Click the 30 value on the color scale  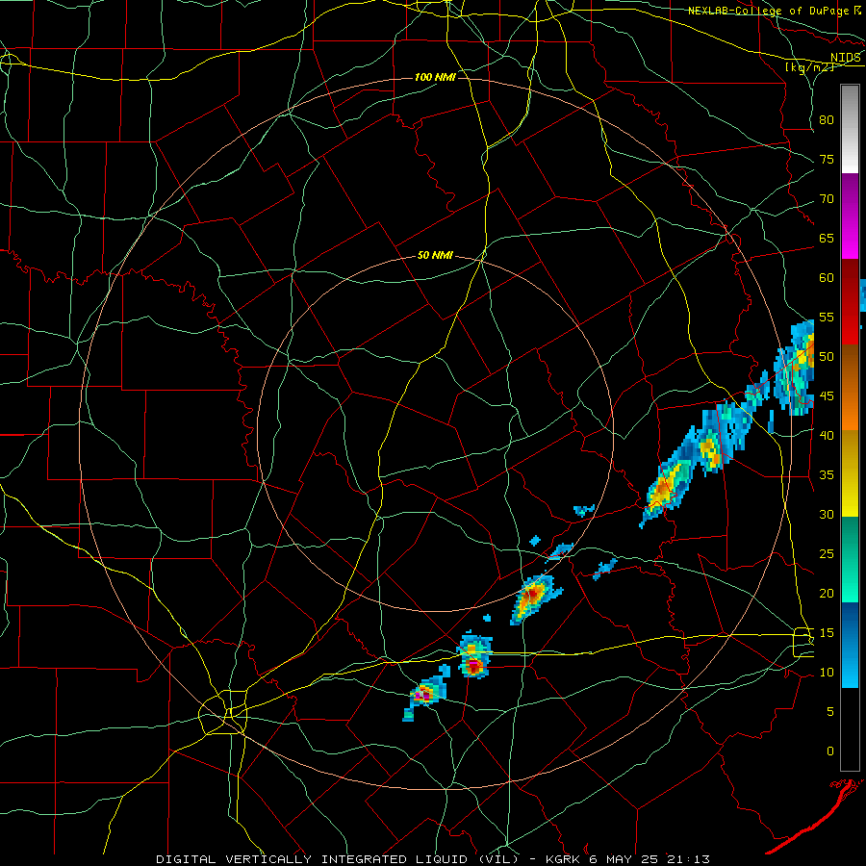pyautogui.click(x=827, y=514)
